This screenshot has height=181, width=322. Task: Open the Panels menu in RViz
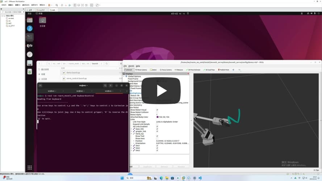[x=131, y=66]
